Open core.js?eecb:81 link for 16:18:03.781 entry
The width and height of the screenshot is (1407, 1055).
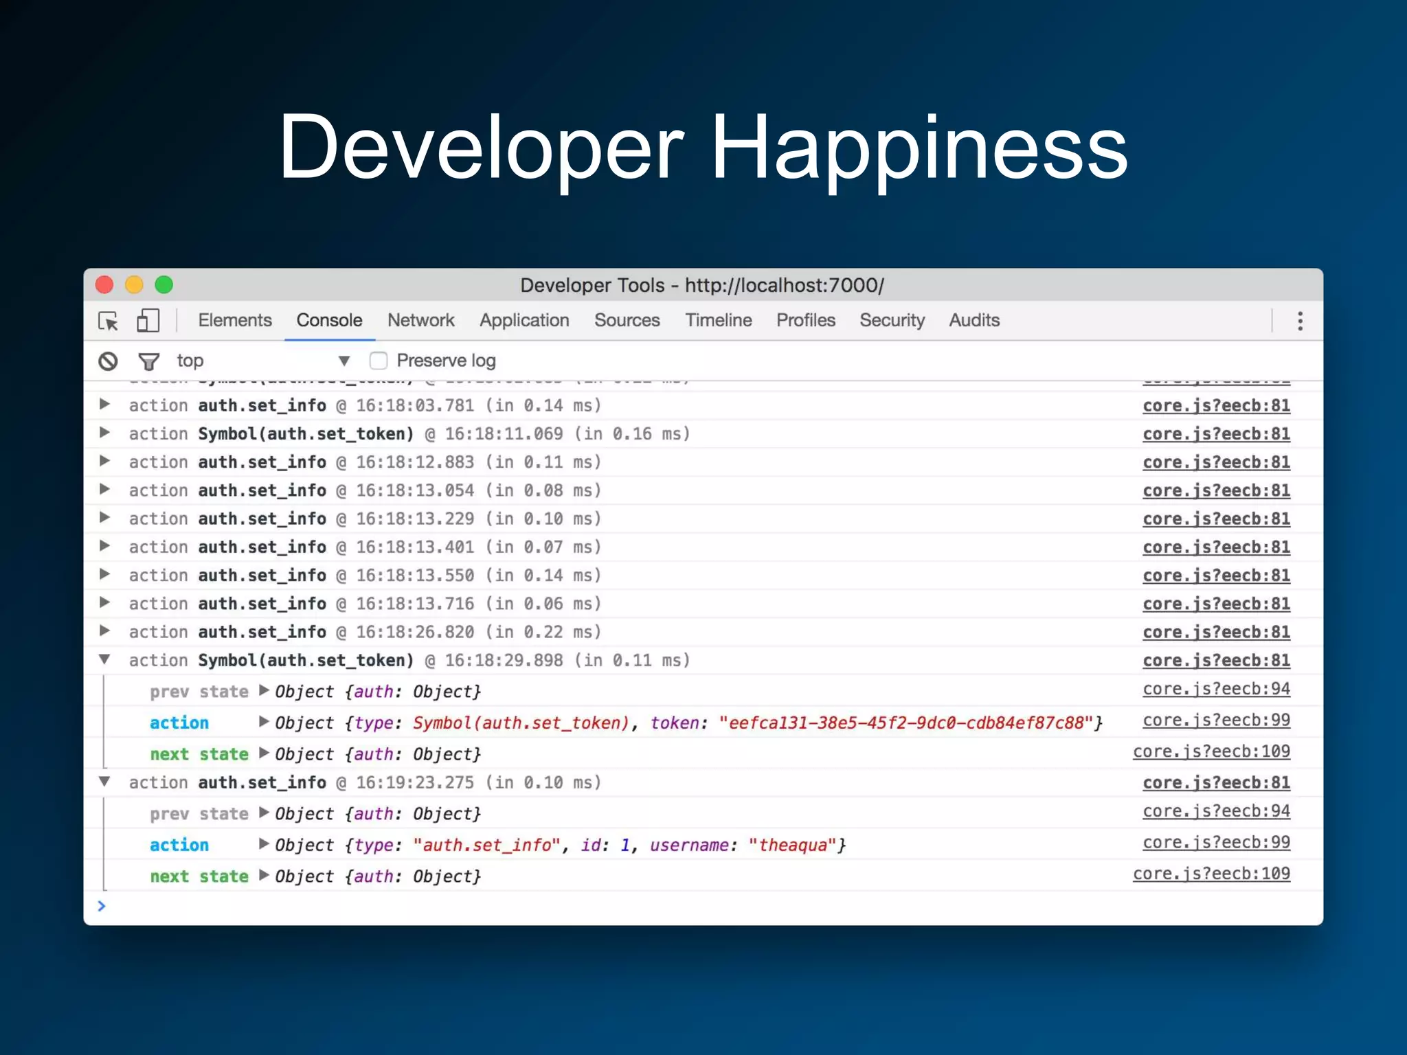1216,405
